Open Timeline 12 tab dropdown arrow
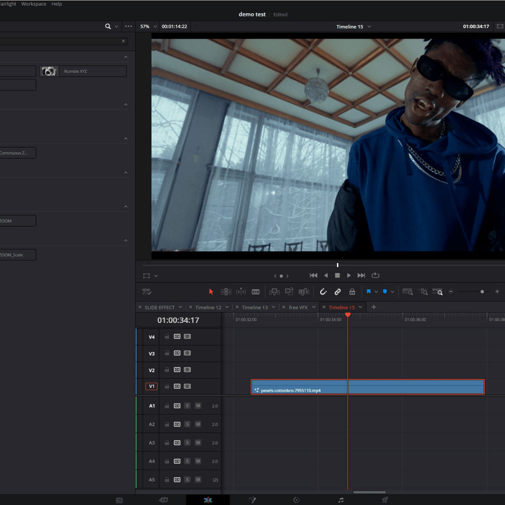Viewport: 505px width, 505px height. (x=227, y=307)
